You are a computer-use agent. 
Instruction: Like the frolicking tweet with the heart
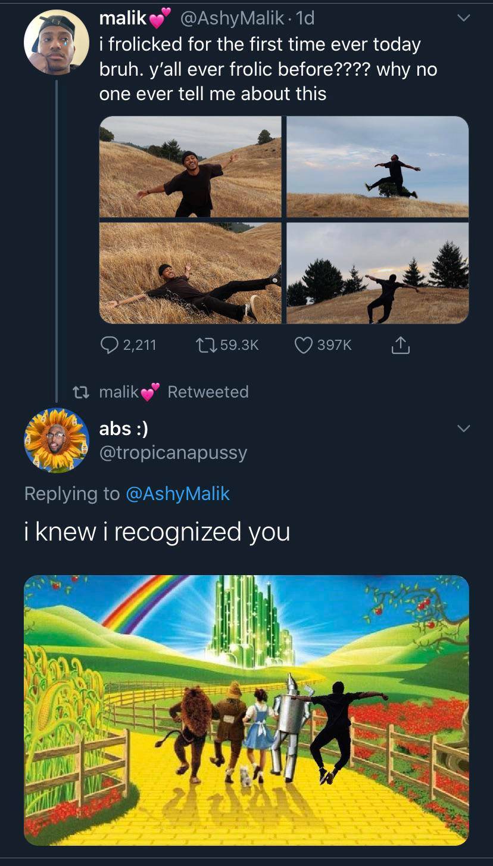(x=304, y=345)
